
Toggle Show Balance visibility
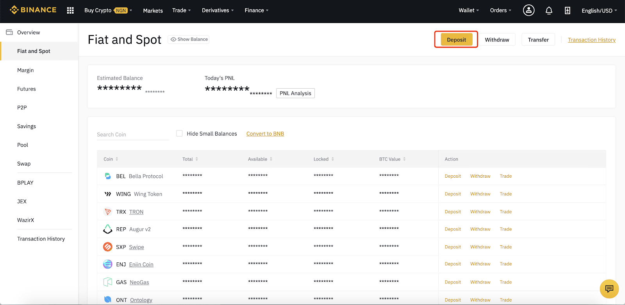(189, 39)
